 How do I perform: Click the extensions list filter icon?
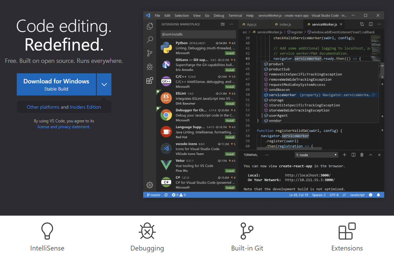click(223, 24)
